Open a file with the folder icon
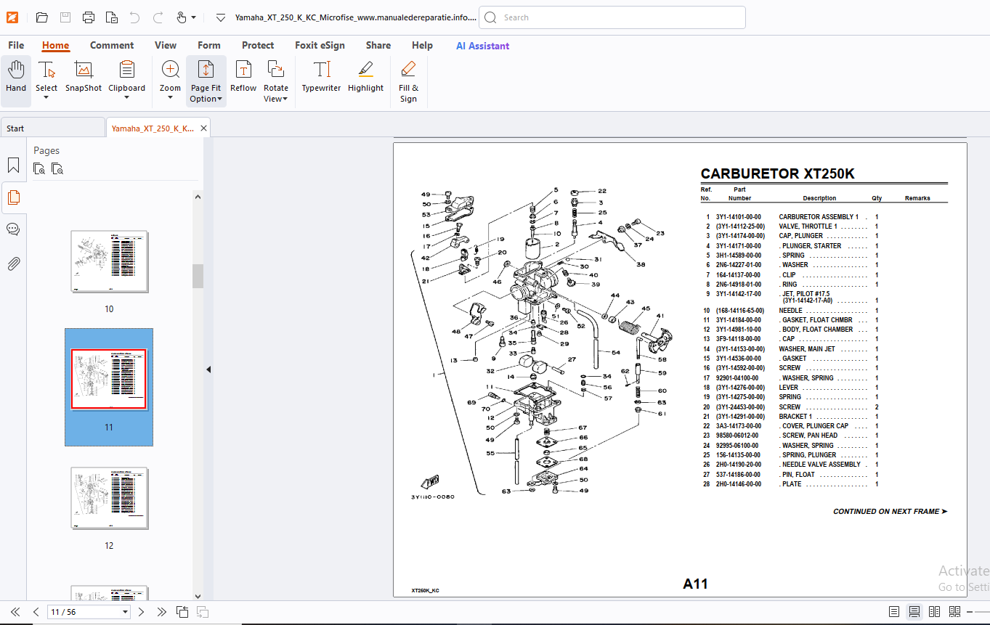Viewport: 990px width, 625px height. click(41, 17)
